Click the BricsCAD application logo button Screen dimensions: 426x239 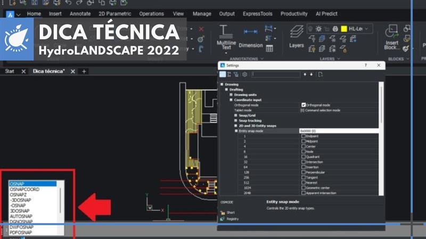pos(10,15)
